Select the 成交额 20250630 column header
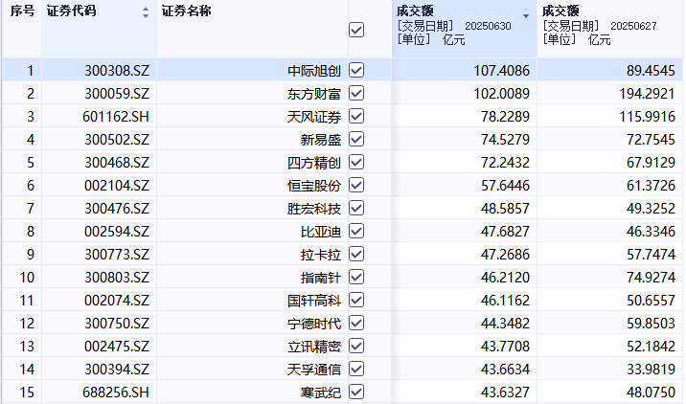Viewport: 686px width, 404px height. [x=464, y=29]
